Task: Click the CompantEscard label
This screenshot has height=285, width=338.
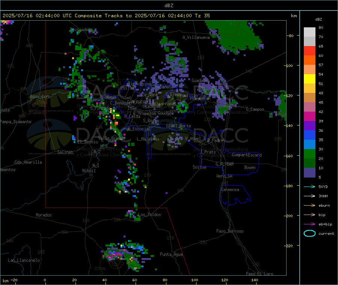Action: [x=247, y=155]
